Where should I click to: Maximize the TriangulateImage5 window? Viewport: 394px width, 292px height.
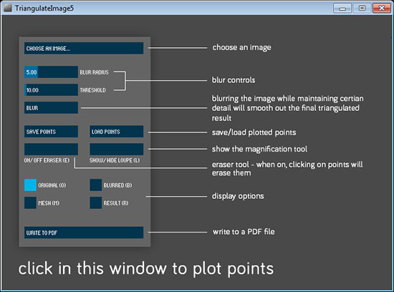(x=362, y=9)
